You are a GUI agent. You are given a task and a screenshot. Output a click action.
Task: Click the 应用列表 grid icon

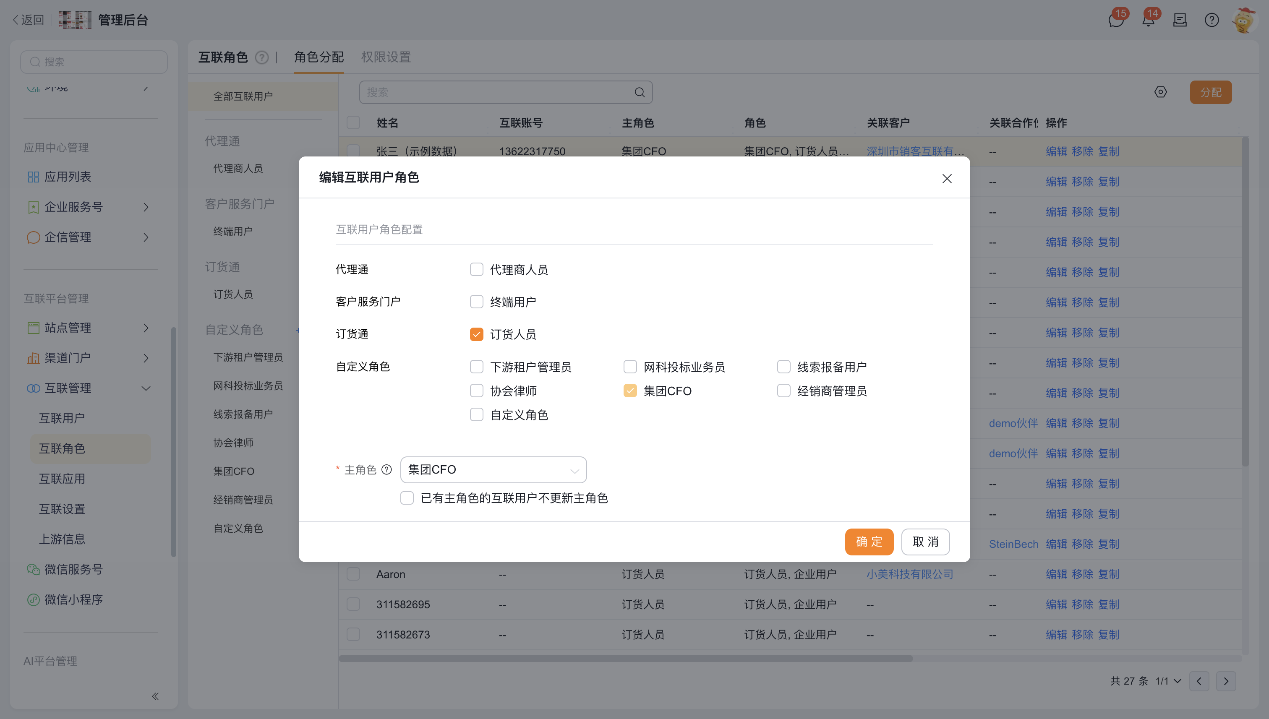(33, 177)
